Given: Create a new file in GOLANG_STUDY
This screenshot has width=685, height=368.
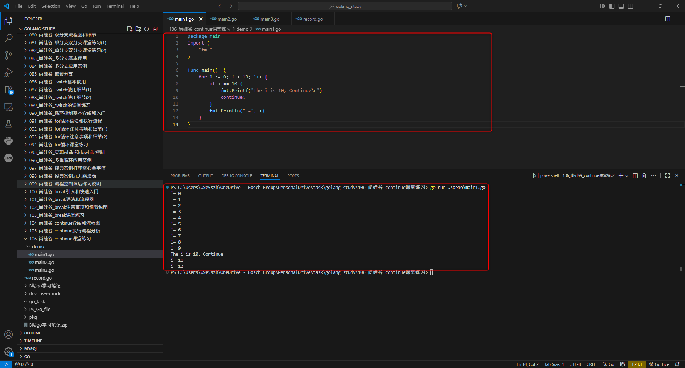Looking at the screenshot, I should tap(130, 29).
